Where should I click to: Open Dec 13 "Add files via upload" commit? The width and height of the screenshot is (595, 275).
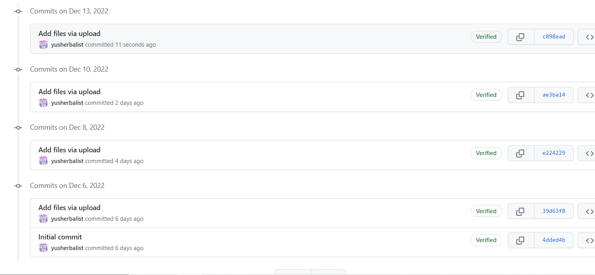pos(69,34)
